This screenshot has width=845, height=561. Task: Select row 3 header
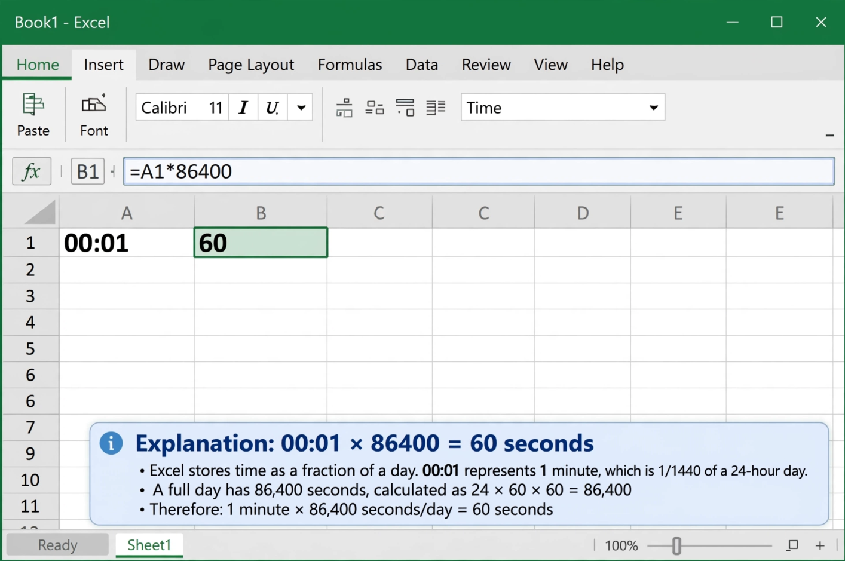tap(30, 296)
